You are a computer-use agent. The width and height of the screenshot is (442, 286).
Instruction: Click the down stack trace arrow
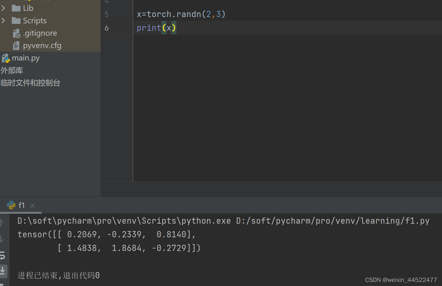click(x=2, y=239)
